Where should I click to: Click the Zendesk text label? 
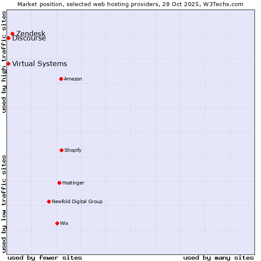point(31,33)
